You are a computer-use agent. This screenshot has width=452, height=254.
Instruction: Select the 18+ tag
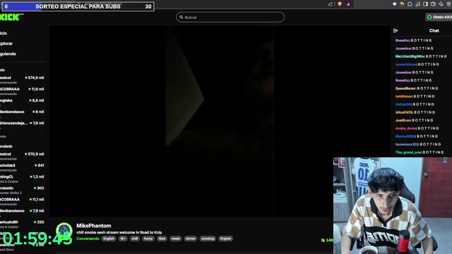click(x=123, y=238)
